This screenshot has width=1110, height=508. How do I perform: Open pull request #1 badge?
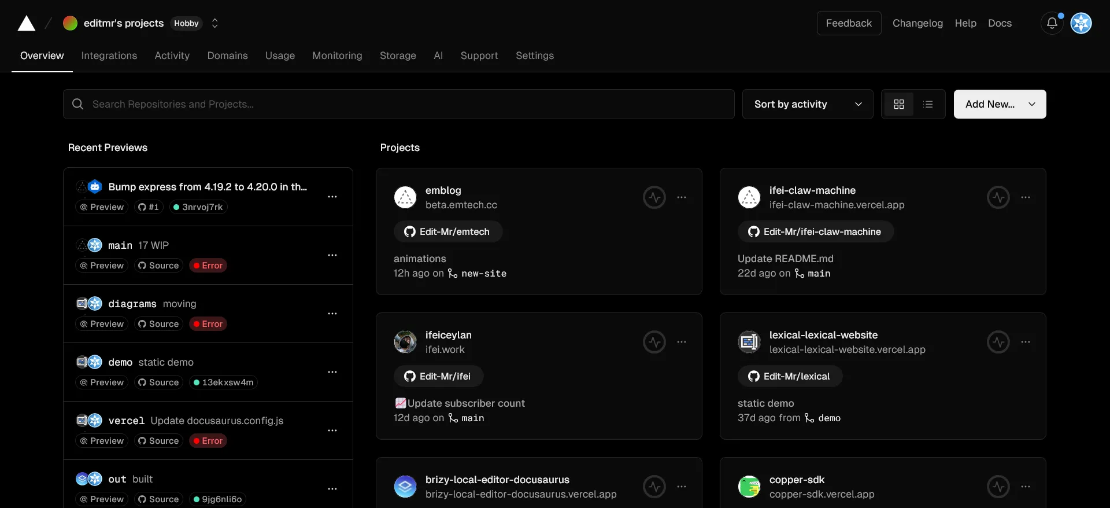coord(149,207)
